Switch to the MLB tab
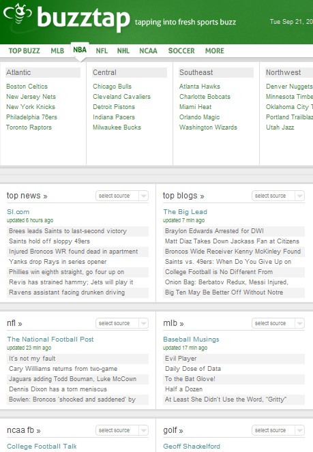Screen dimensions: 313x452 pyautogui.click(x=57, y=50)
